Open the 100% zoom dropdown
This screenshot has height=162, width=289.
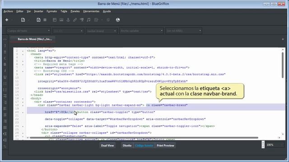[275, 145]
